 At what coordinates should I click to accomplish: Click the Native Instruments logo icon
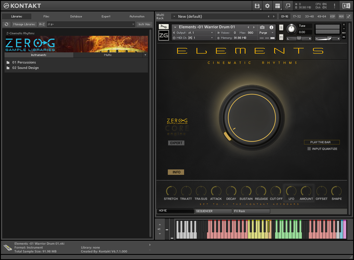tap(346, 6)
